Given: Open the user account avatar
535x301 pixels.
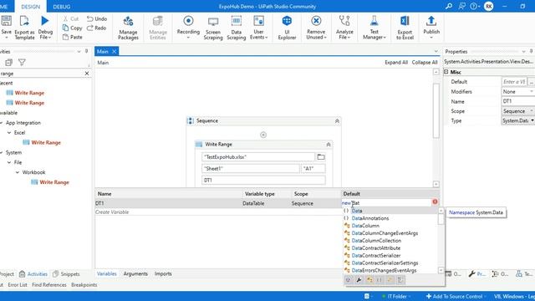Looking at the screenshot, I should (x=488, y=6).
